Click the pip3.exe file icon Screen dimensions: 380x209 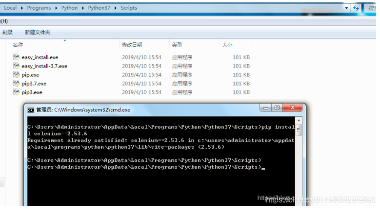point(17,92)
